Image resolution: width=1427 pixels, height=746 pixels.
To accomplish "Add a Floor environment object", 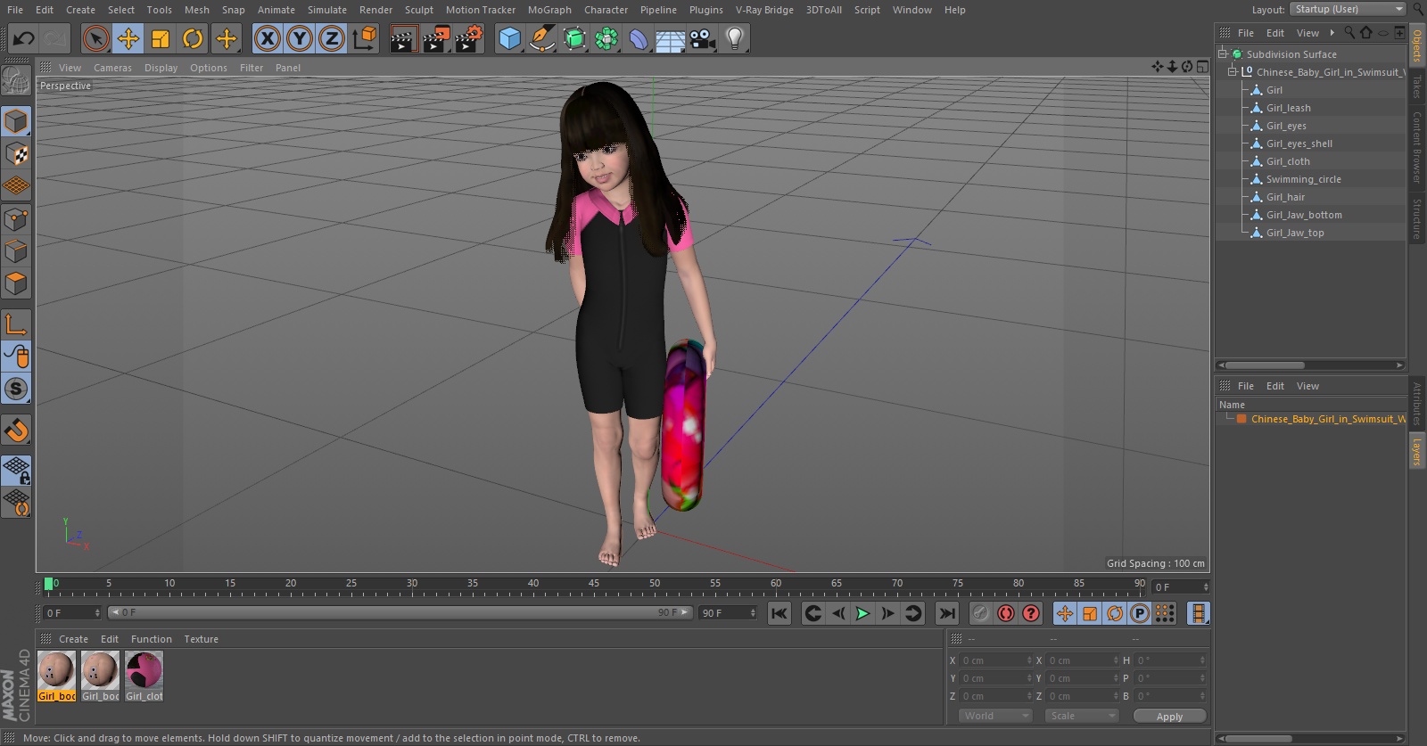I will tap(671, 38).
